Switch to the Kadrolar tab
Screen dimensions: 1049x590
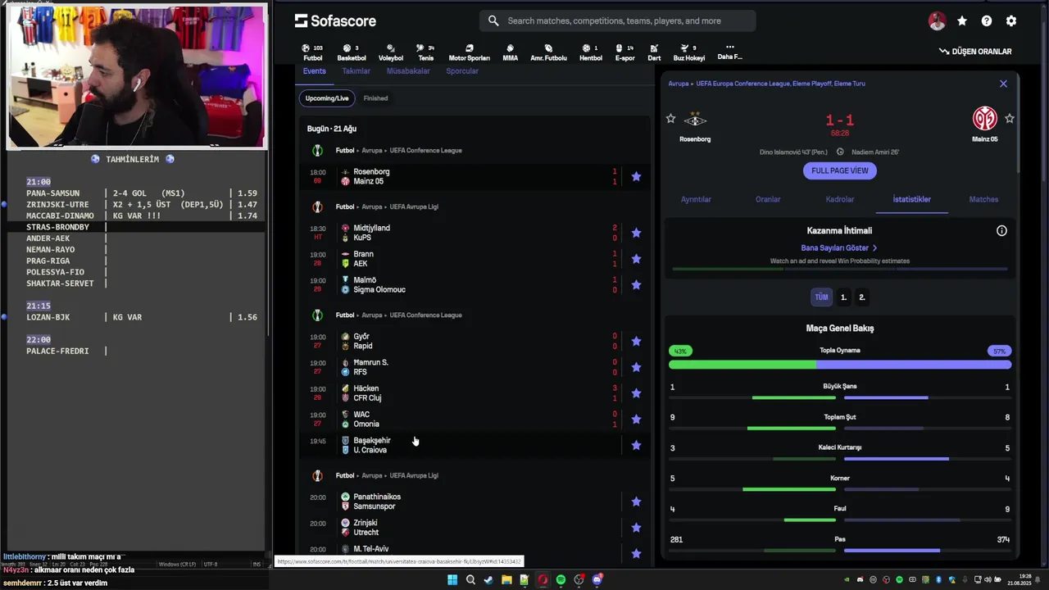pyautogui.click(x=839, y=199)
